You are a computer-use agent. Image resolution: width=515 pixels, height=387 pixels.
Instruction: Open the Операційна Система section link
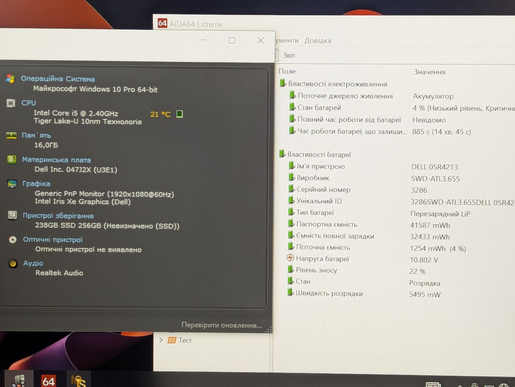(x=58, y=79)
